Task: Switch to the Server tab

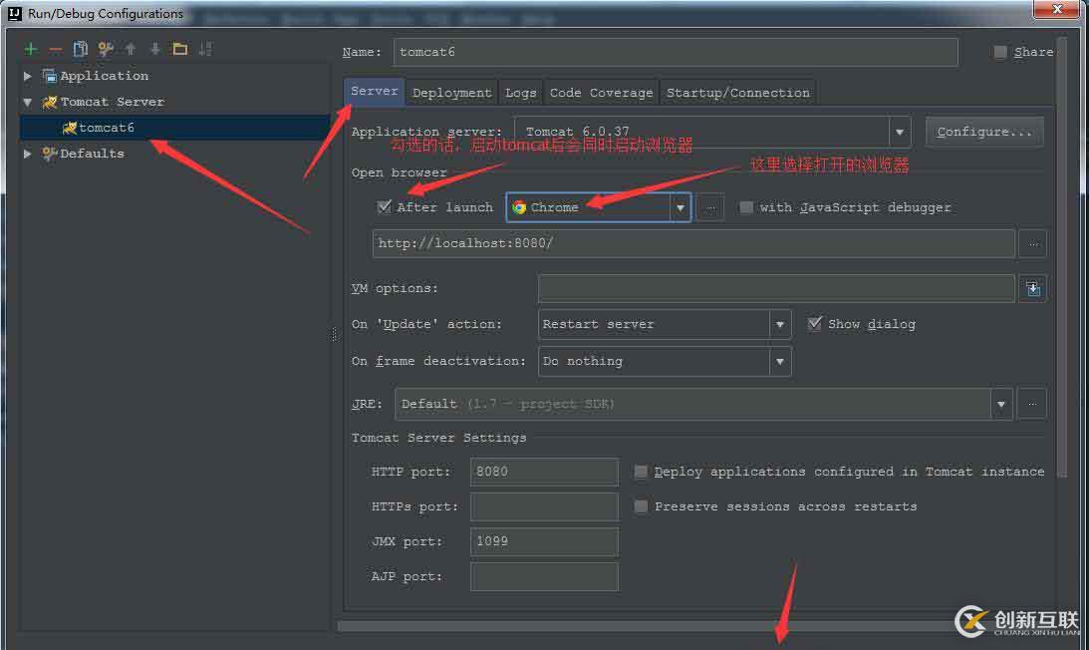Action: click(375, 92)
